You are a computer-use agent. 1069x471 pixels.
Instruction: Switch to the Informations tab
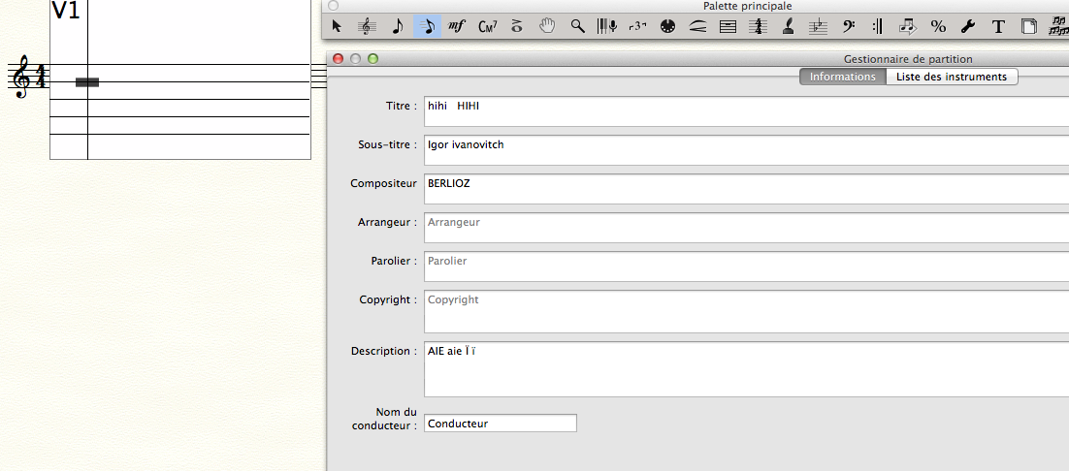(842, 77)
